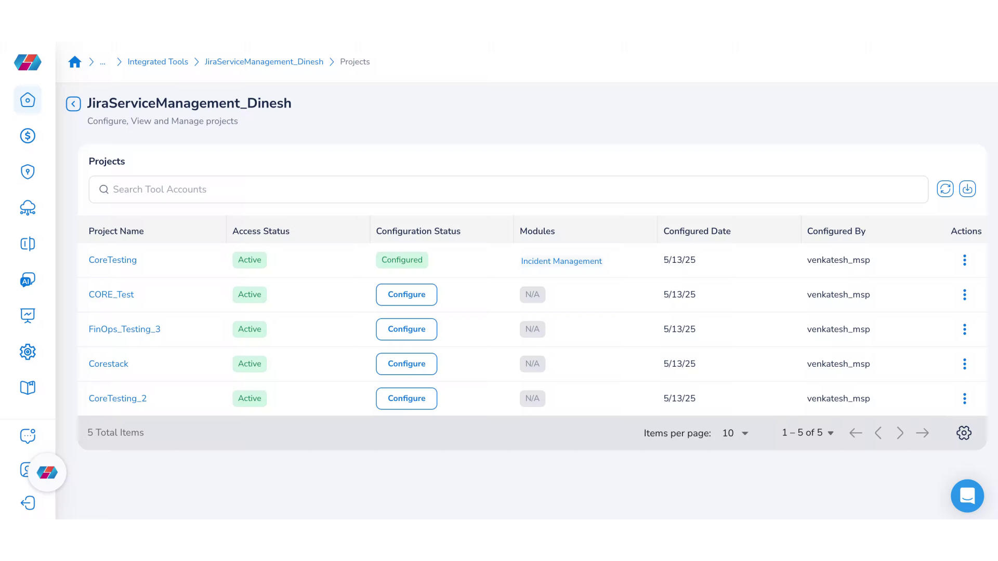Screen dimensions: 998x561
Task: Click the Search Tool Accounts field
Action: coord(508,190)
